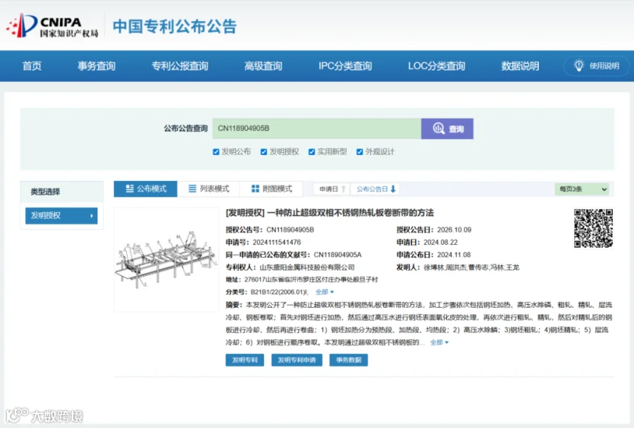
Task: Expand the 发明授权 type item in sidebar
Action: pos(61,215)
